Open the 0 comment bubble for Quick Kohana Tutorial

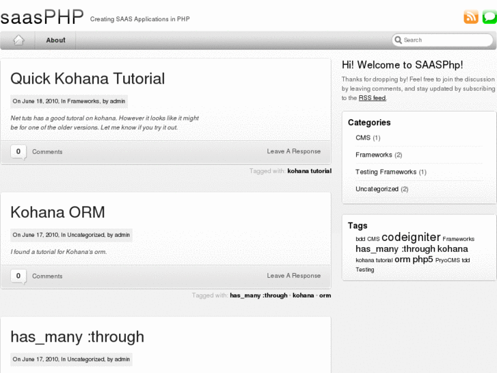18,151
